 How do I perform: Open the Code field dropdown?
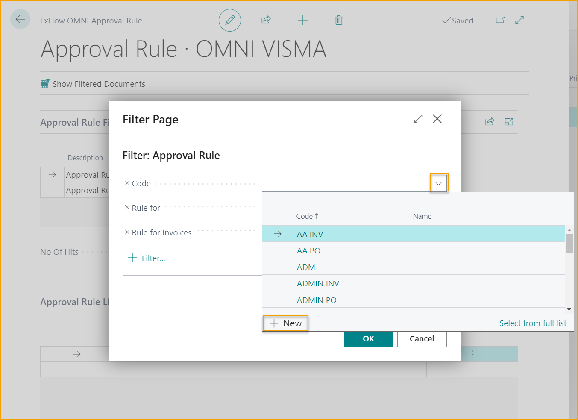point(439,183)
